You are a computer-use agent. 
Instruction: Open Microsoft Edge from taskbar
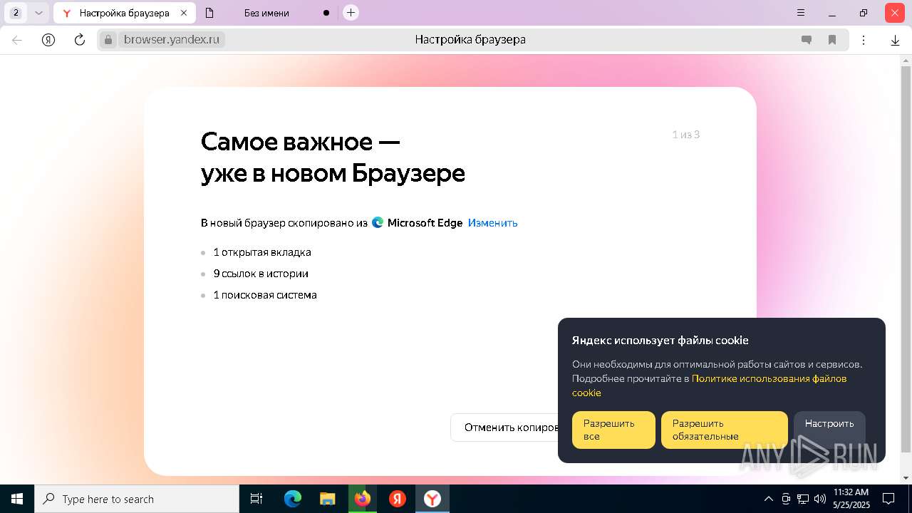click(x=293, y=499)
